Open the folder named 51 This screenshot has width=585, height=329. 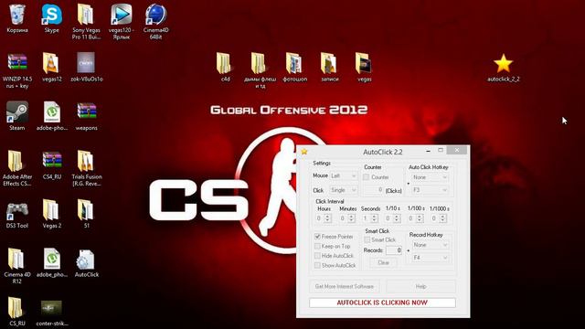coord(86,214)
